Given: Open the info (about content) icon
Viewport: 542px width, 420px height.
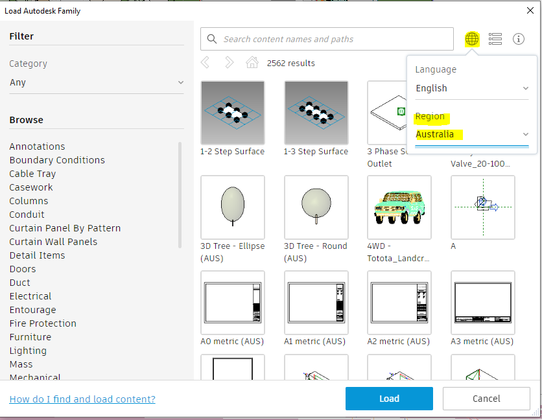Looking at the screenshot, I should (x=518, y=39).
